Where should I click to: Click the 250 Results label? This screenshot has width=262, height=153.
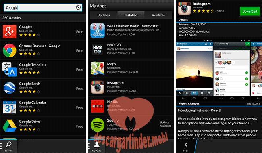click(x=12, y=18)
